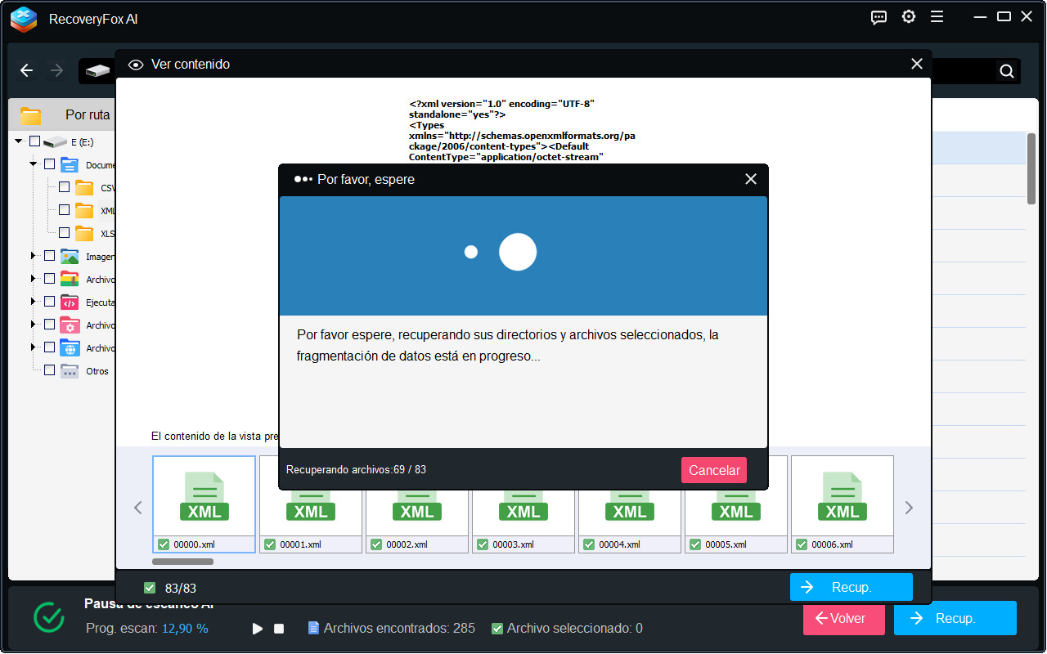Open the hamburger menu in title bar

pyautogui.click(x=937, y=17)
